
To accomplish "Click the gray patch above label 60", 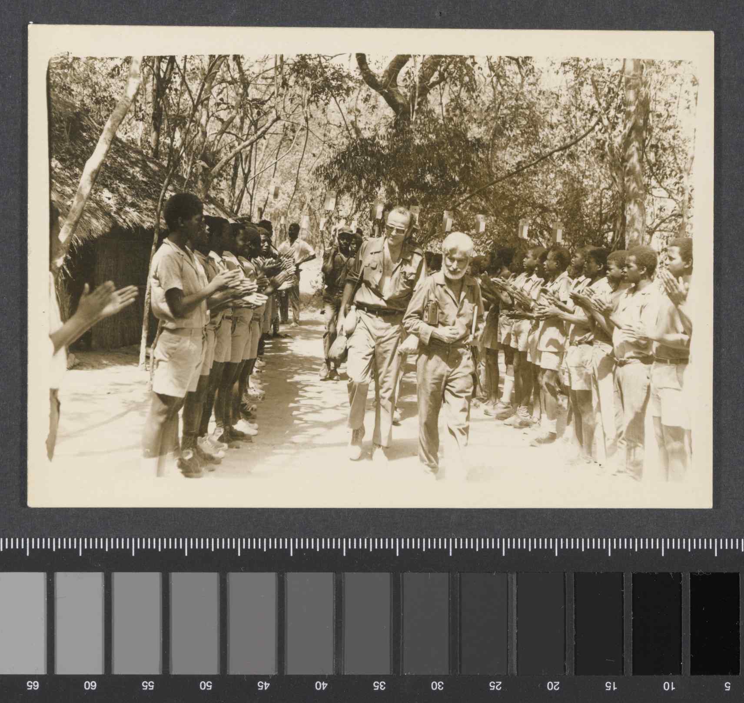I will (x=79, y=623).
